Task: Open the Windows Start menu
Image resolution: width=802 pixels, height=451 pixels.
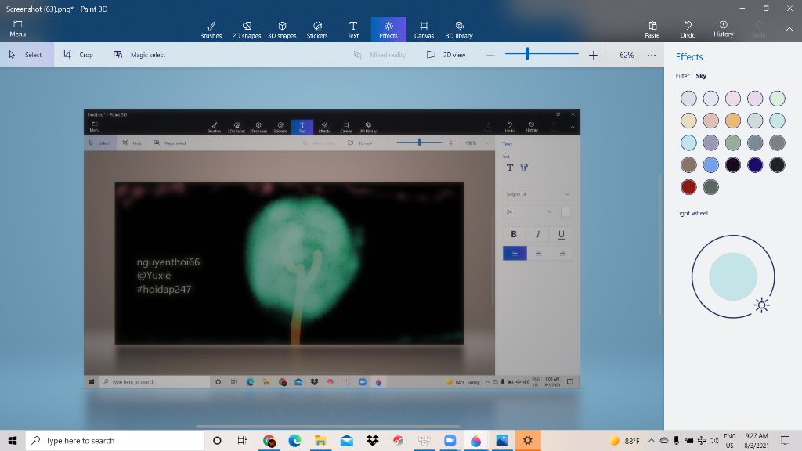Action: coord(13,440)
